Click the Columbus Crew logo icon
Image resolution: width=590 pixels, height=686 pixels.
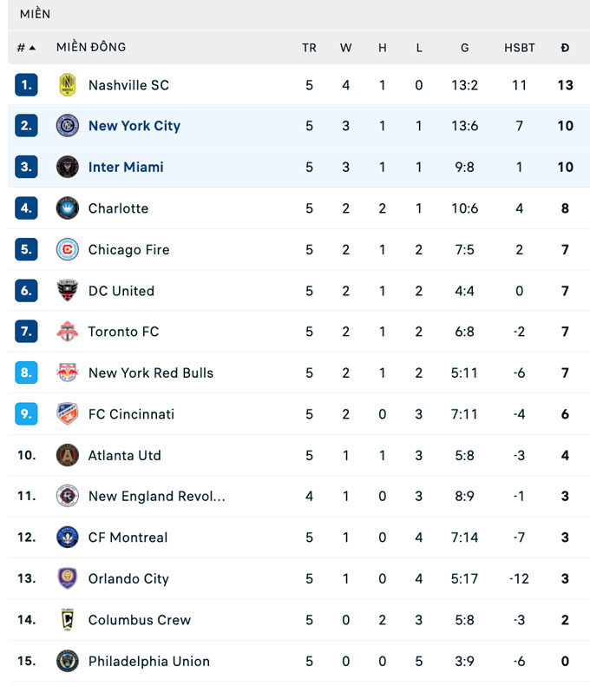(67, 620)
